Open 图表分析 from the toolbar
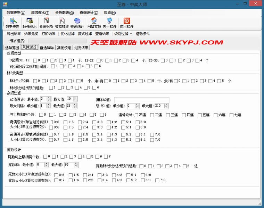 pos(47,23)
